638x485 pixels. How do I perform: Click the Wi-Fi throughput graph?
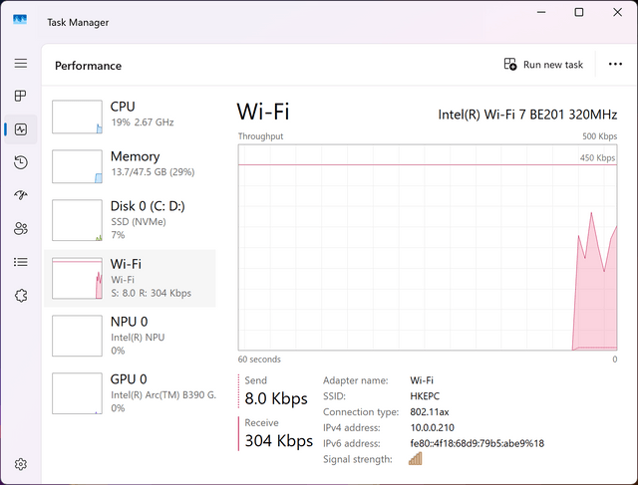click(428, 247)
